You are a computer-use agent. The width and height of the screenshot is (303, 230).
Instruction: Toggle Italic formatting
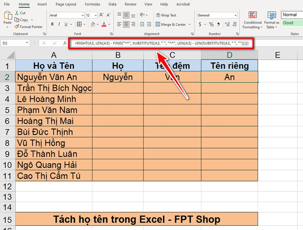tap(59, 24)
